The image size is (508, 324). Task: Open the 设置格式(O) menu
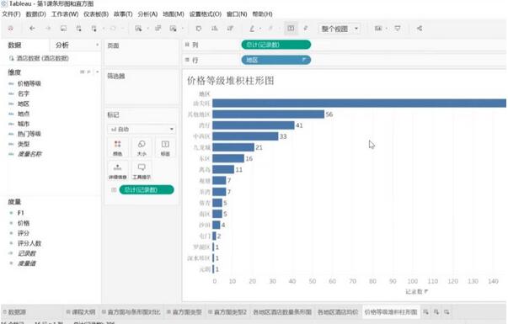[206, 14]
